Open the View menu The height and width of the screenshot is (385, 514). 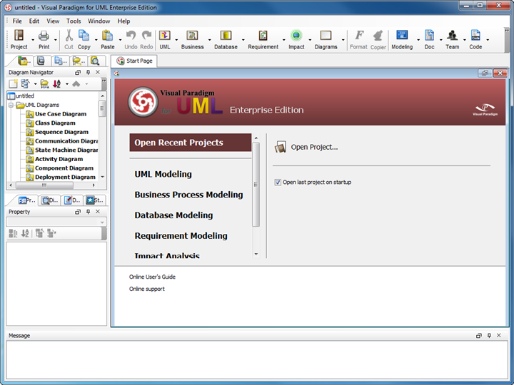[x=53, y=21]
